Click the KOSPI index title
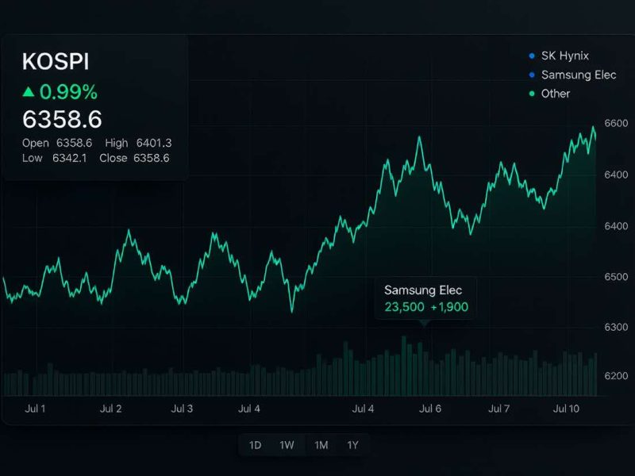 56,62
